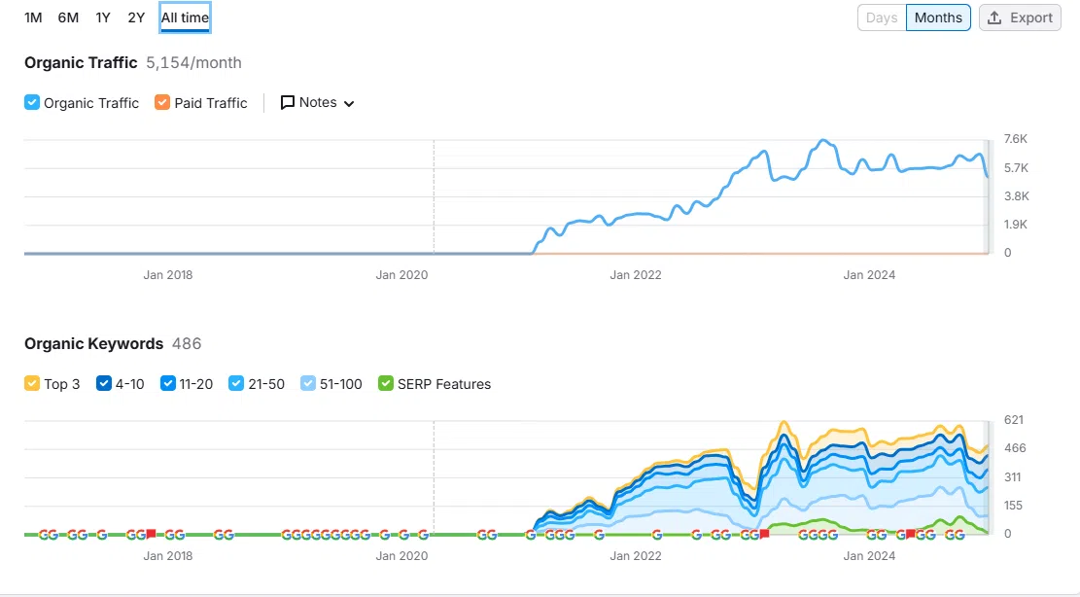Click the Notes speech bubble icon
This screenshot has height=597, width=1080.
point(288,103)
